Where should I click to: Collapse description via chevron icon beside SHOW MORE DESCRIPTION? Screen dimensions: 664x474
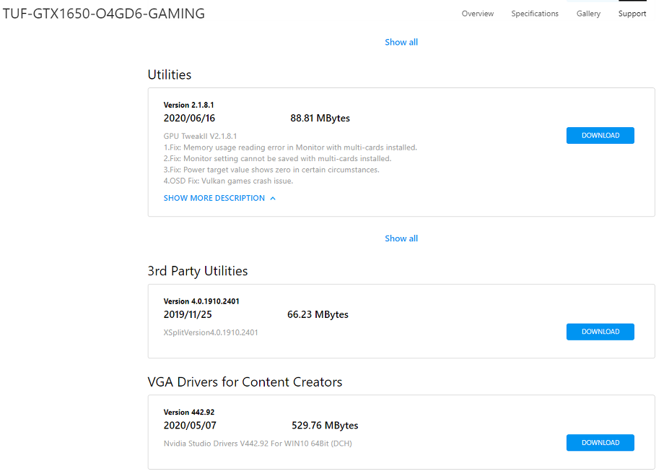(x=273, y=199)
